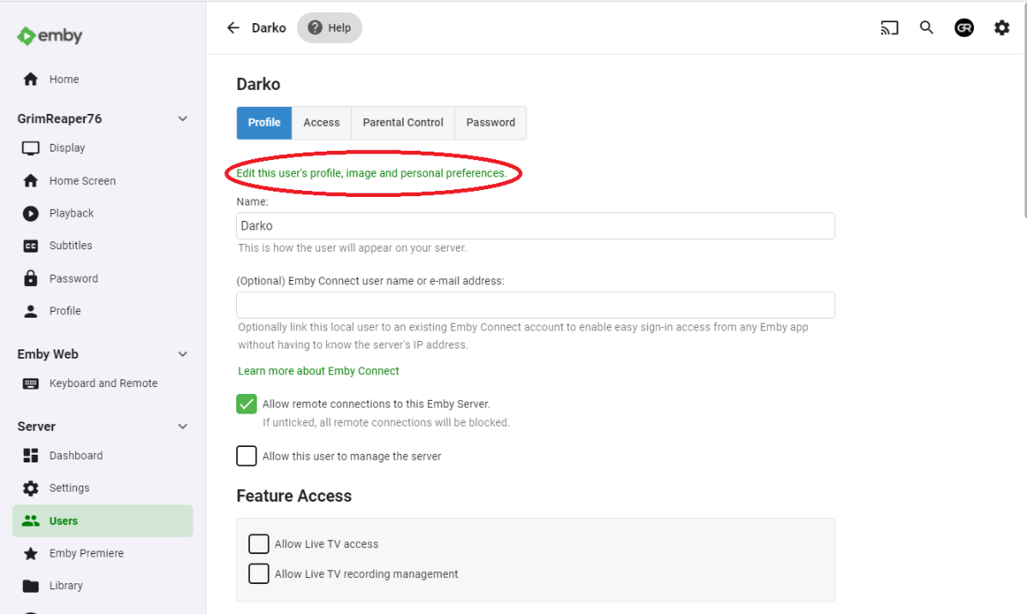Click the Help button

click(x=329, y=27)
